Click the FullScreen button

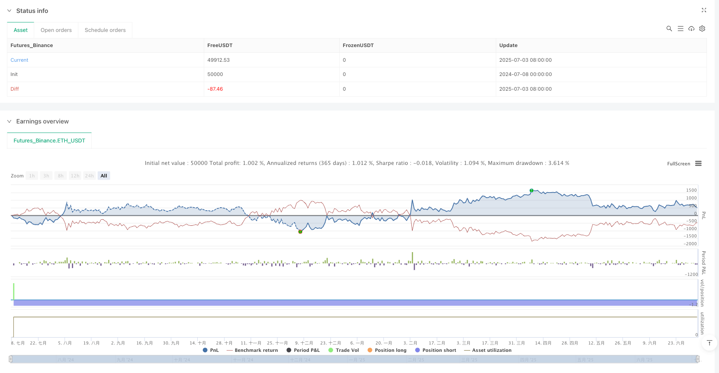678,164
